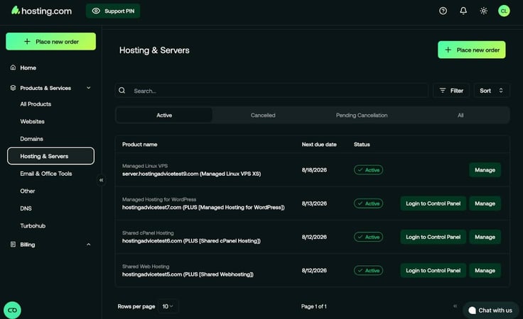Open Email & Office Tools in sidebar
523x319 pixels.
(x=46, y=174)
